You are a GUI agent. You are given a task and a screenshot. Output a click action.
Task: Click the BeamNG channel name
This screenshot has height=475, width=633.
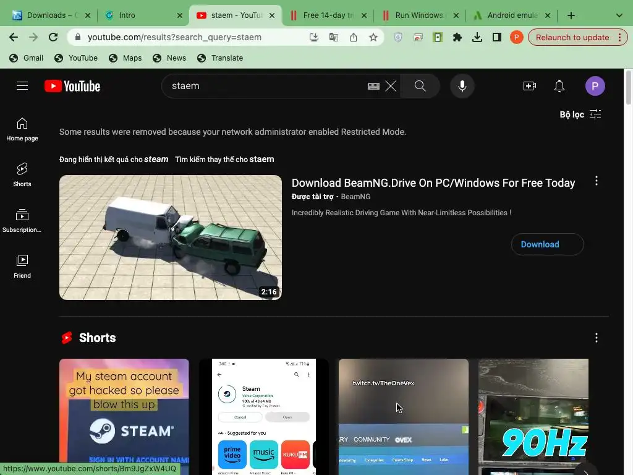click(x=355, y=197)
